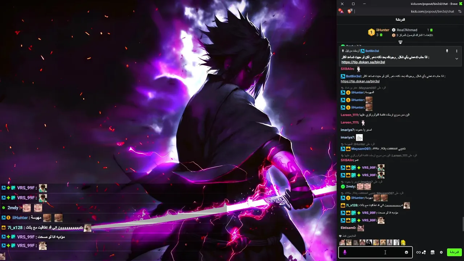Click the Brave Shields lion icon

[350, 11]
